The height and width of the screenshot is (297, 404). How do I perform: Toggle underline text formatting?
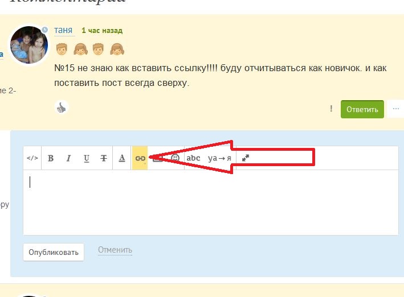pyautogui.click(x=87, y=158)
